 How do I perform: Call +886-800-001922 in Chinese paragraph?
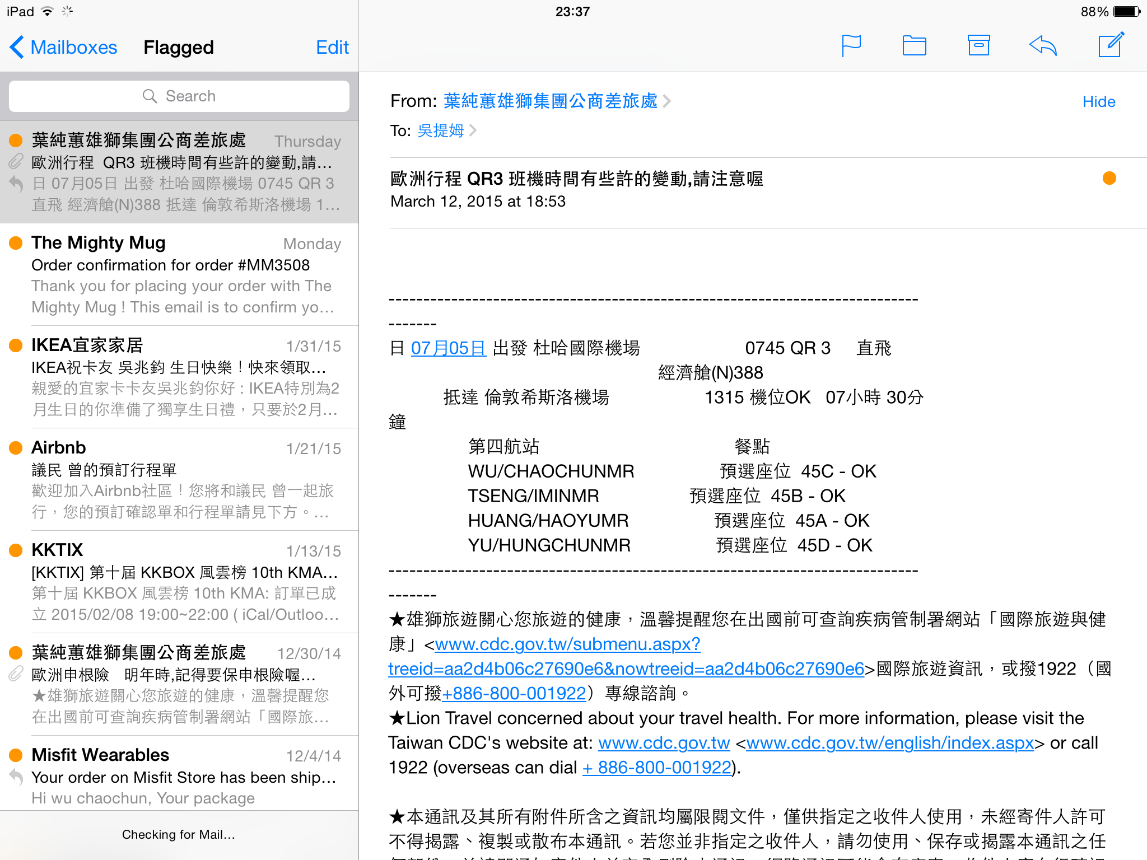pos(514,694)
